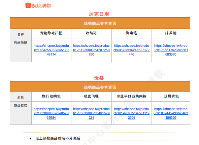Viewport: 199px width, 145px height.
Task: Click 商品链接 label in 居家日用 table
Action: 21,42
